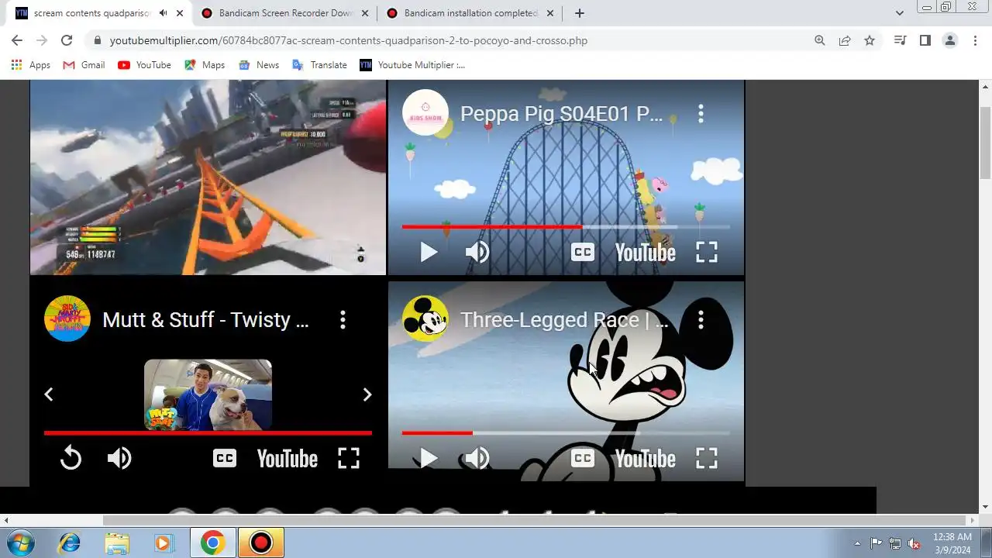This screenshot has height=558, width=992.
Task: Go forward to the next page
Action: click(42, 40)
